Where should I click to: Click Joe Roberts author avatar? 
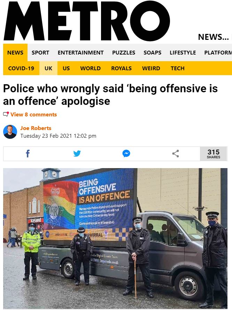coord(10,132)
